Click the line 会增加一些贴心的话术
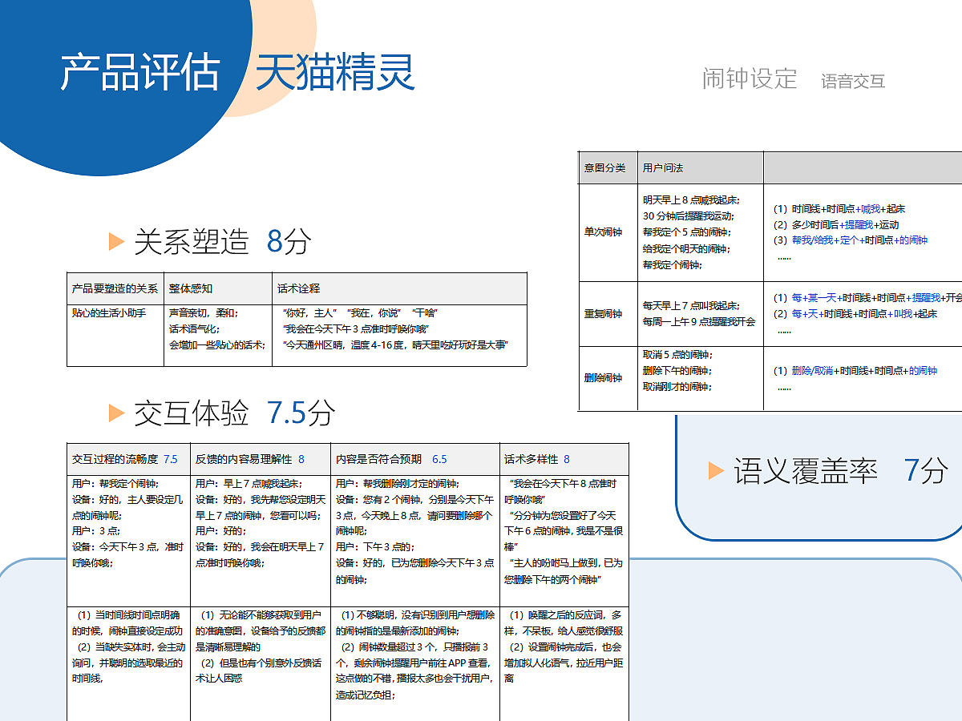 pyautogui.click(x=217, y=345)
